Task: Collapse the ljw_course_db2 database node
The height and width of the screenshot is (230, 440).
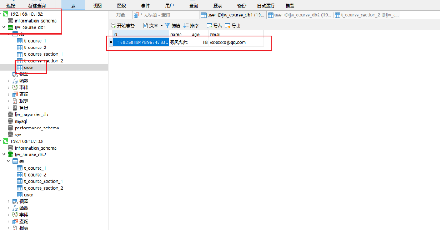Action: click(4, 155)
